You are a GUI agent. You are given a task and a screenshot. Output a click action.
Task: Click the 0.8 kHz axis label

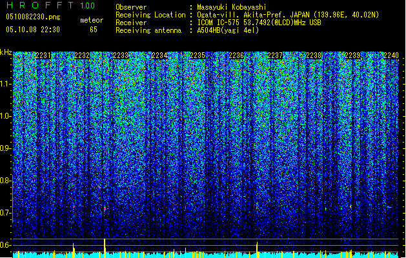[5, 181]
